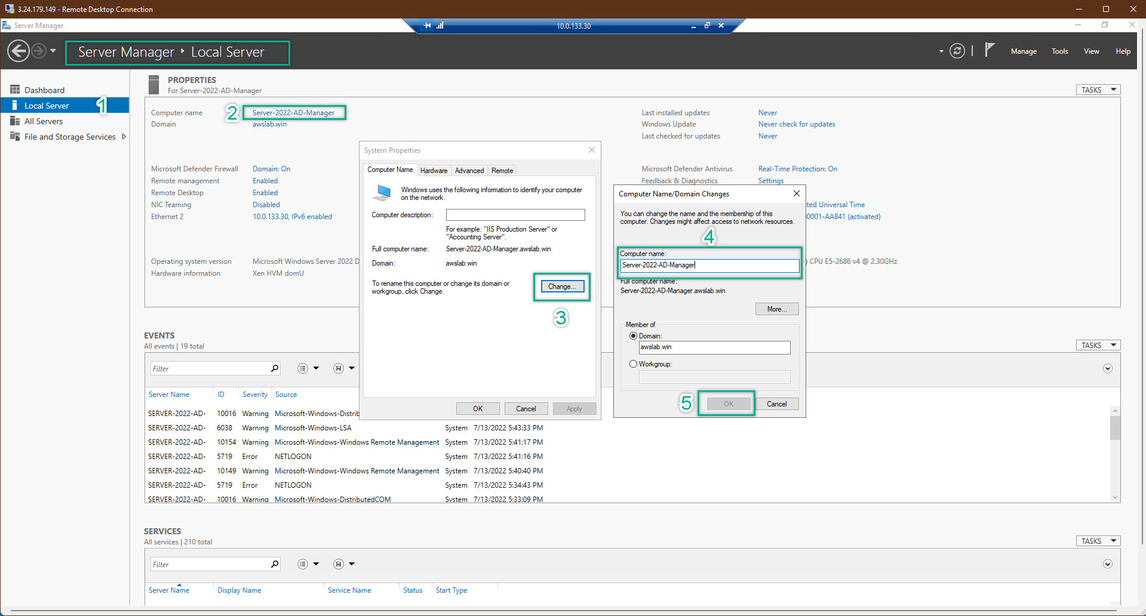Open the Services TASKS dropdown
1146x616 pixels.
tap(1098, 541)
